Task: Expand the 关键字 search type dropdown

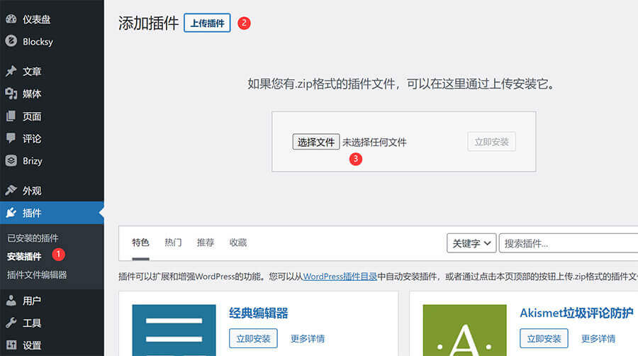Action: 471,243
